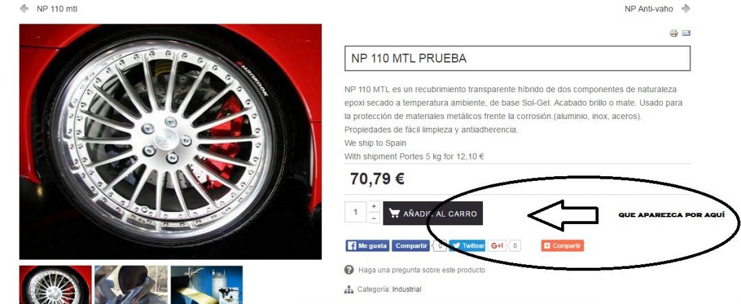The width and height of the screenshot is (741, 304).
Task: Click the print page icon
Action: (674, 33)
